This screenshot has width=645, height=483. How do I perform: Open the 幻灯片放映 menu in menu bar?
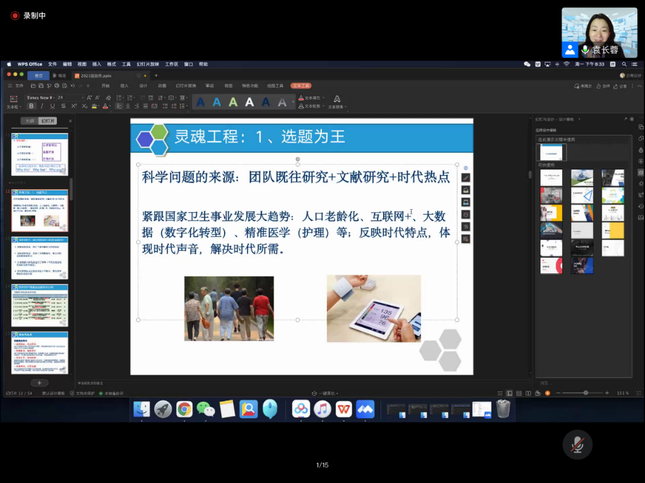pyautogui.click(x=148, y=64)
